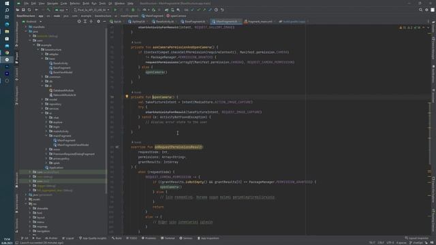Open the Logcat tool window
436x245 pixels.
(x=68, y=238)
